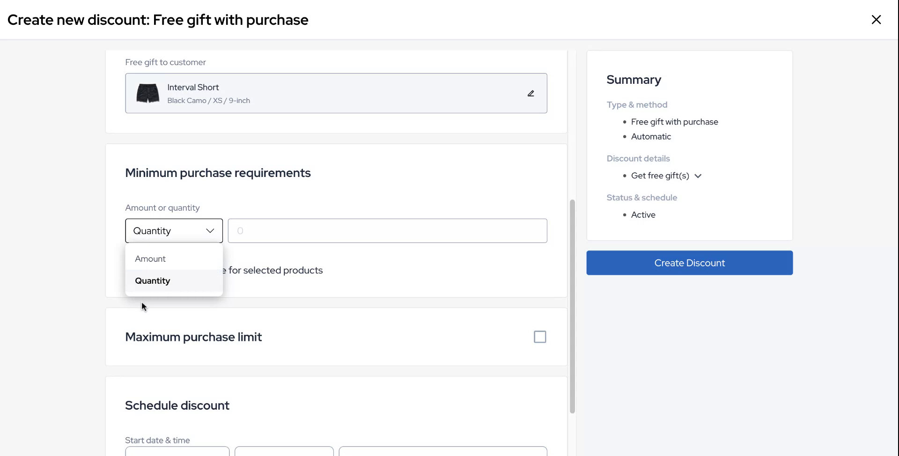Click the Black Camo / XS / 9-inch variant text
This screenshot has width=899, height=456.
(x=208, y=101)
